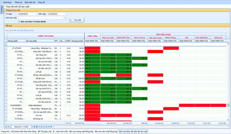The height and width of the screenshot is (134, 231).
Task: Click the vertical scrollbar down arrow
Action: coord(228,120)
